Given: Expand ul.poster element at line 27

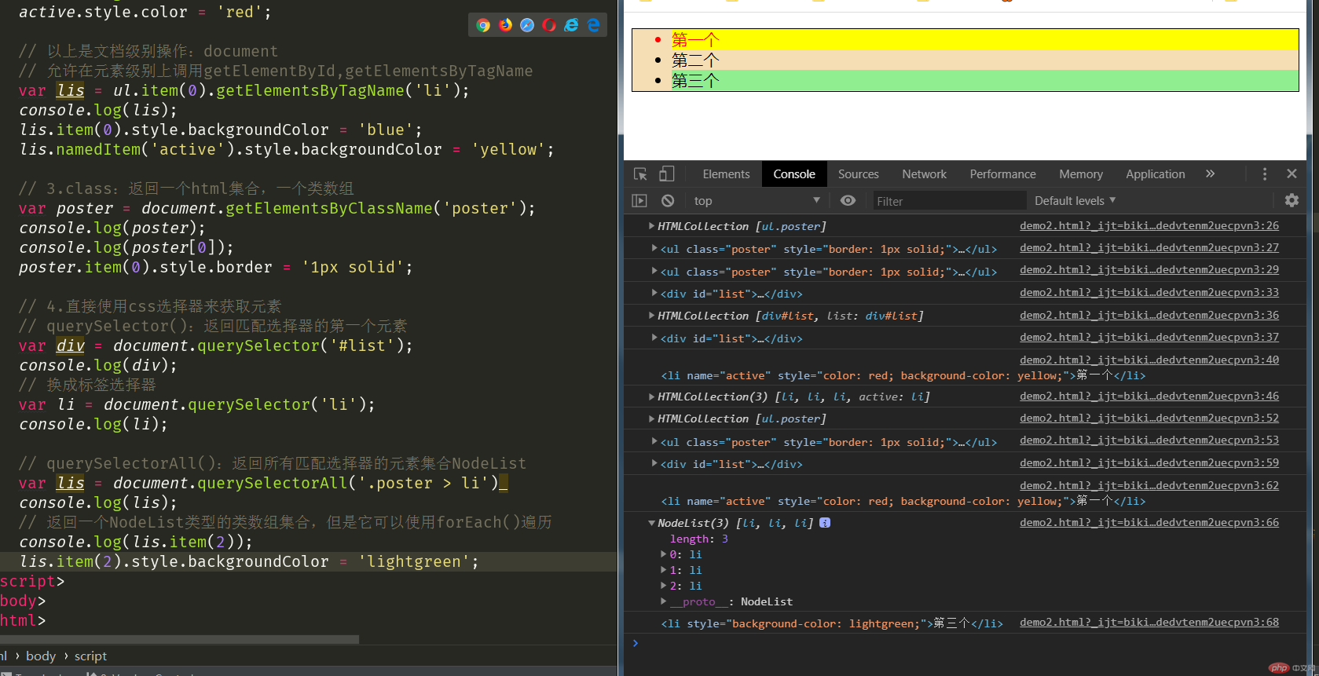Looking at the screenshot, I should tap(654, 249).
